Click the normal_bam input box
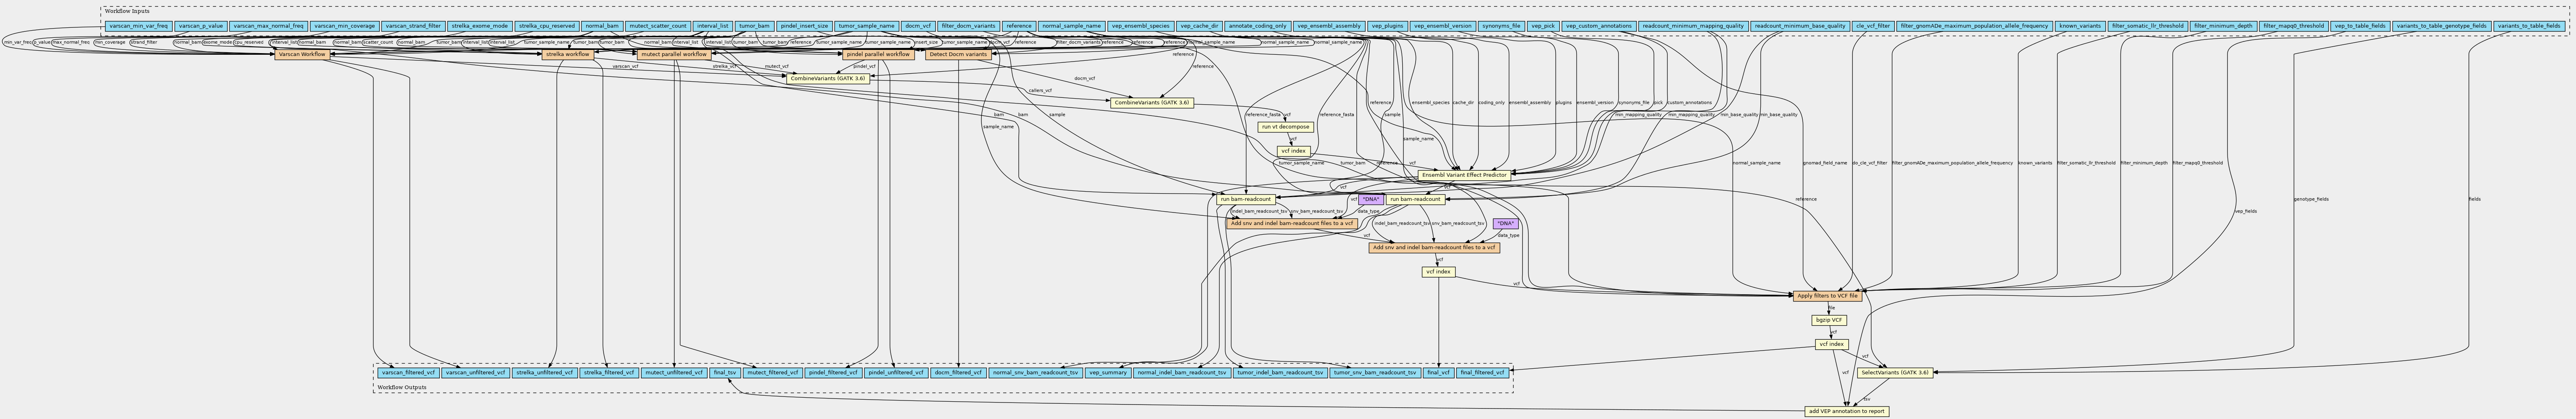Image resolution: width=2576 pixels, height=419 pixels. [x=602, y=26]
